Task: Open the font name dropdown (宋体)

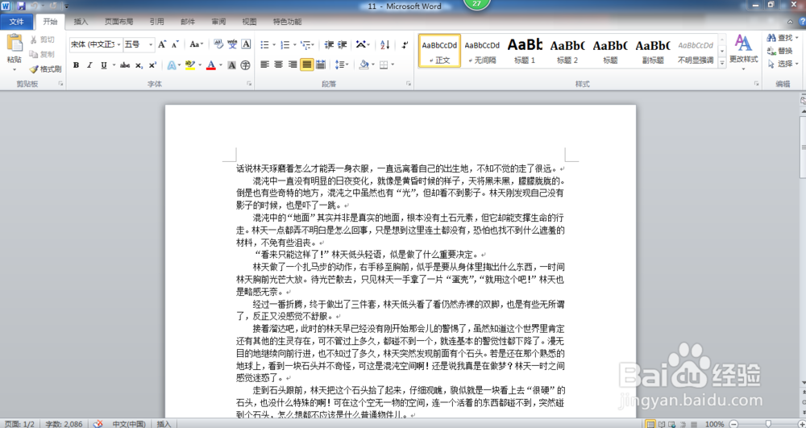Action: tap(118, 44)
